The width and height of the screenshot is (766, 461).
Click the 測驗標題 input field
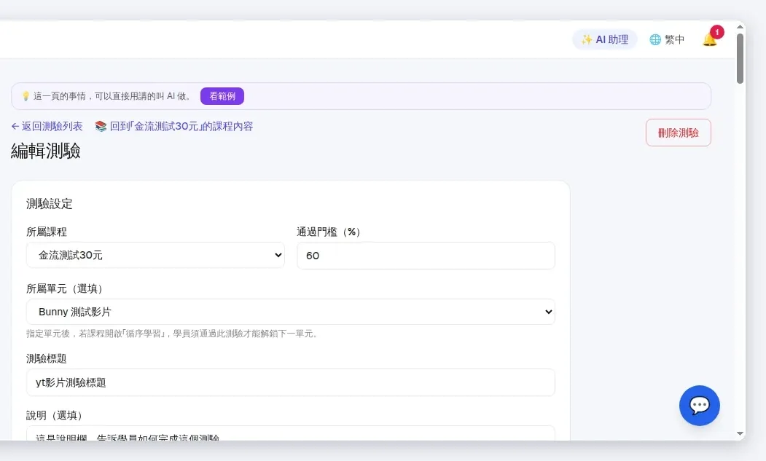point(291,382)
